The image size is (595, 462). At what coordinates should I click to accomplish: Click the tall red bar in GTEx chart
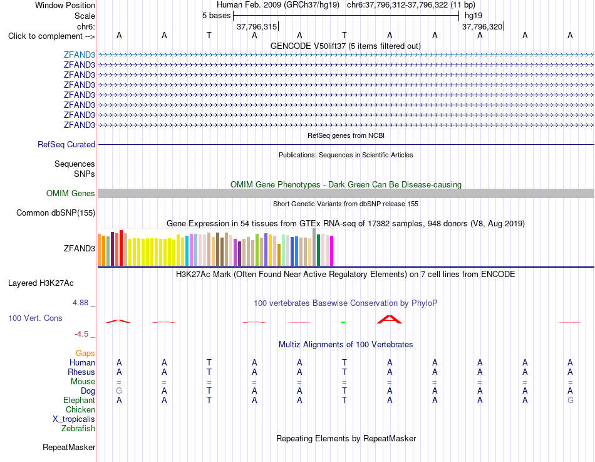(122, 248)
